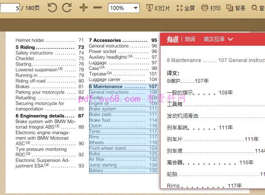This screenshot has height=195, width=265.
Task: Click the search magnifier icon
Action: click(x=259, y=8)
